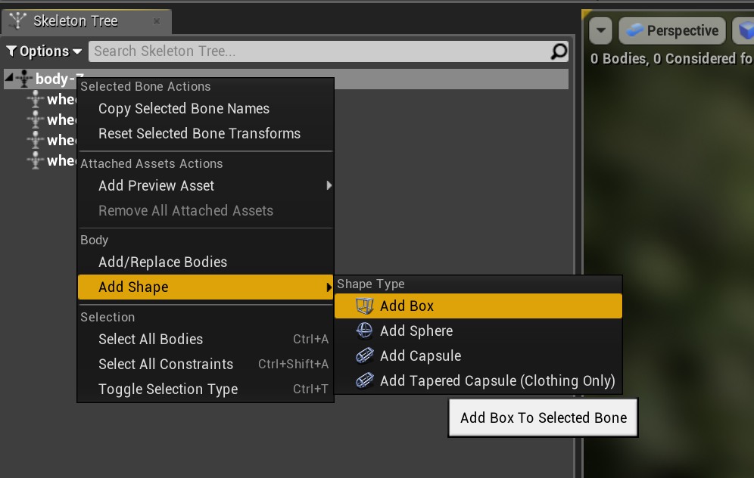Click the sphere icon beside Add Sphere

tap(365, 331)
